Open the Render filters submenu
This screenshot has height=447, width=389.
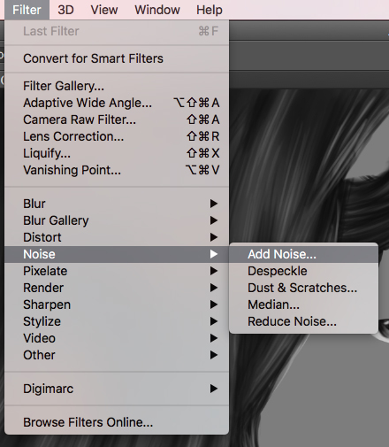tap(117, 288)
